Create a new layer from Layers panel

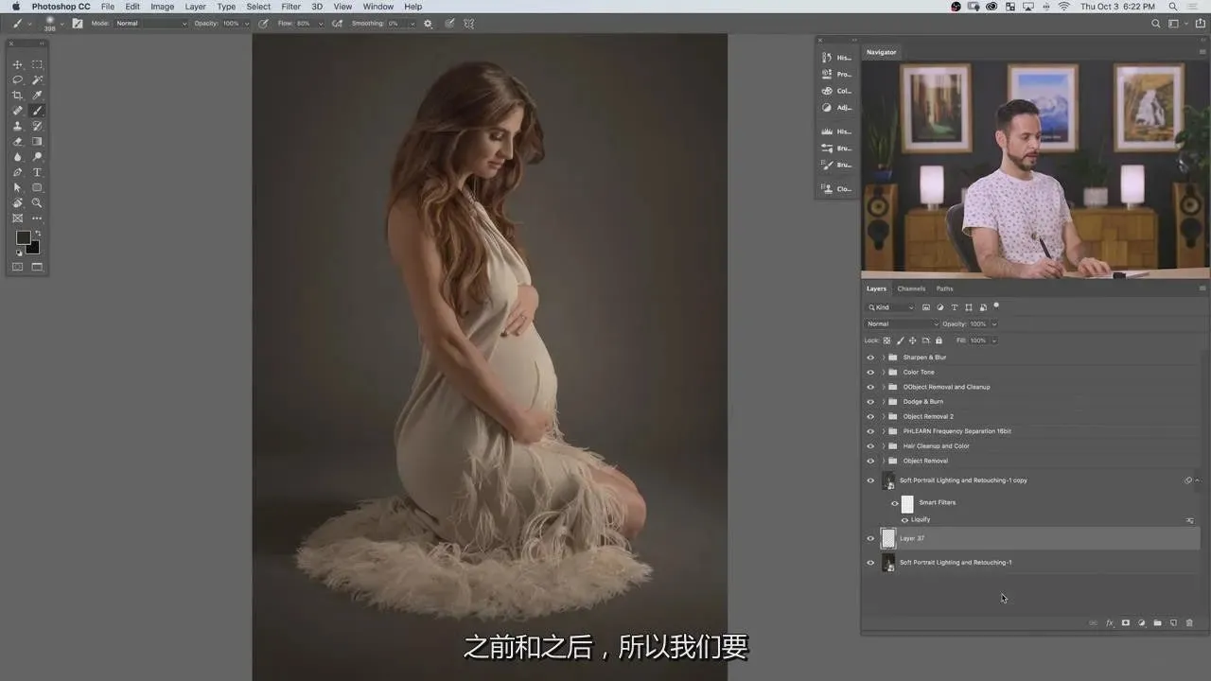click(1173, 623)
